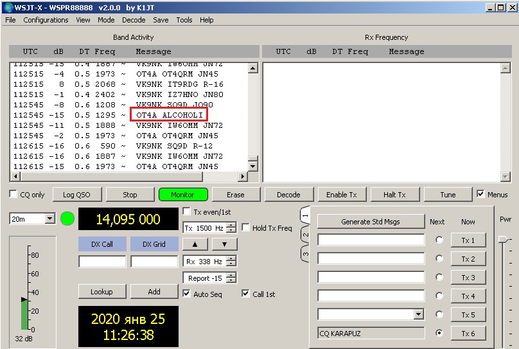Open the Decode menu

[x=134, y=20]
